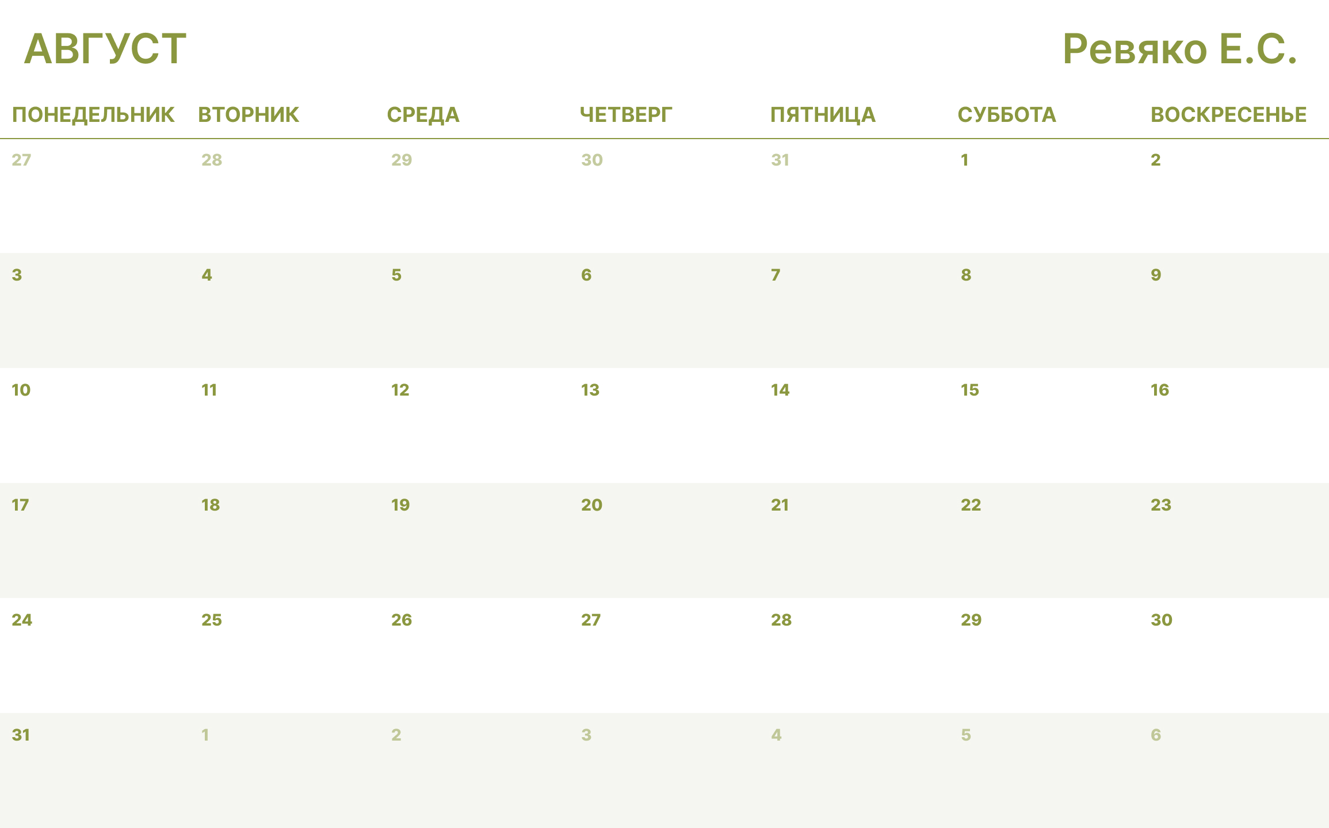Select the ПЯТНИЦА column header

point(823,115)
